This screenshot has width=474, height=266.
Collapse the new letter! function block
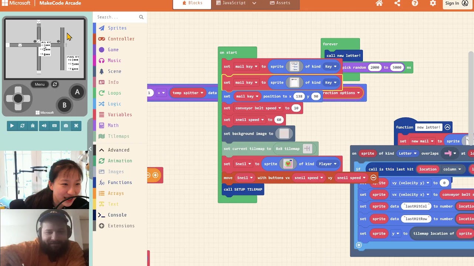(x=447, y=127)
